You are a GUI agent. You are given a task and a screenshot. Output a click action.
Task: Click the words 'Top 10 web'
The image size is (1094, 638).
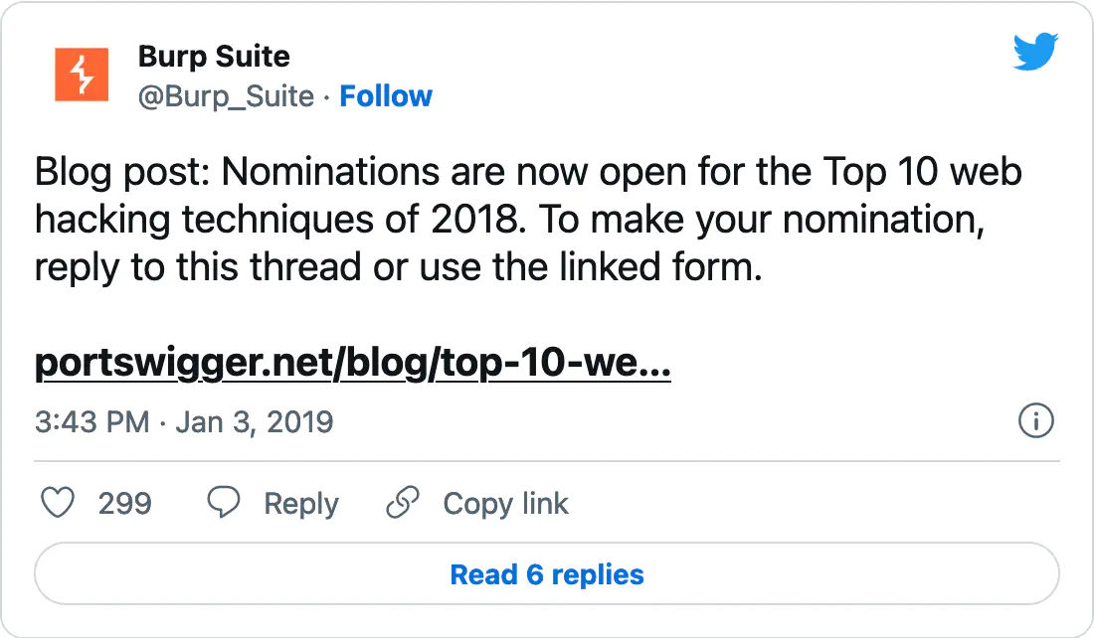[922, 172]
